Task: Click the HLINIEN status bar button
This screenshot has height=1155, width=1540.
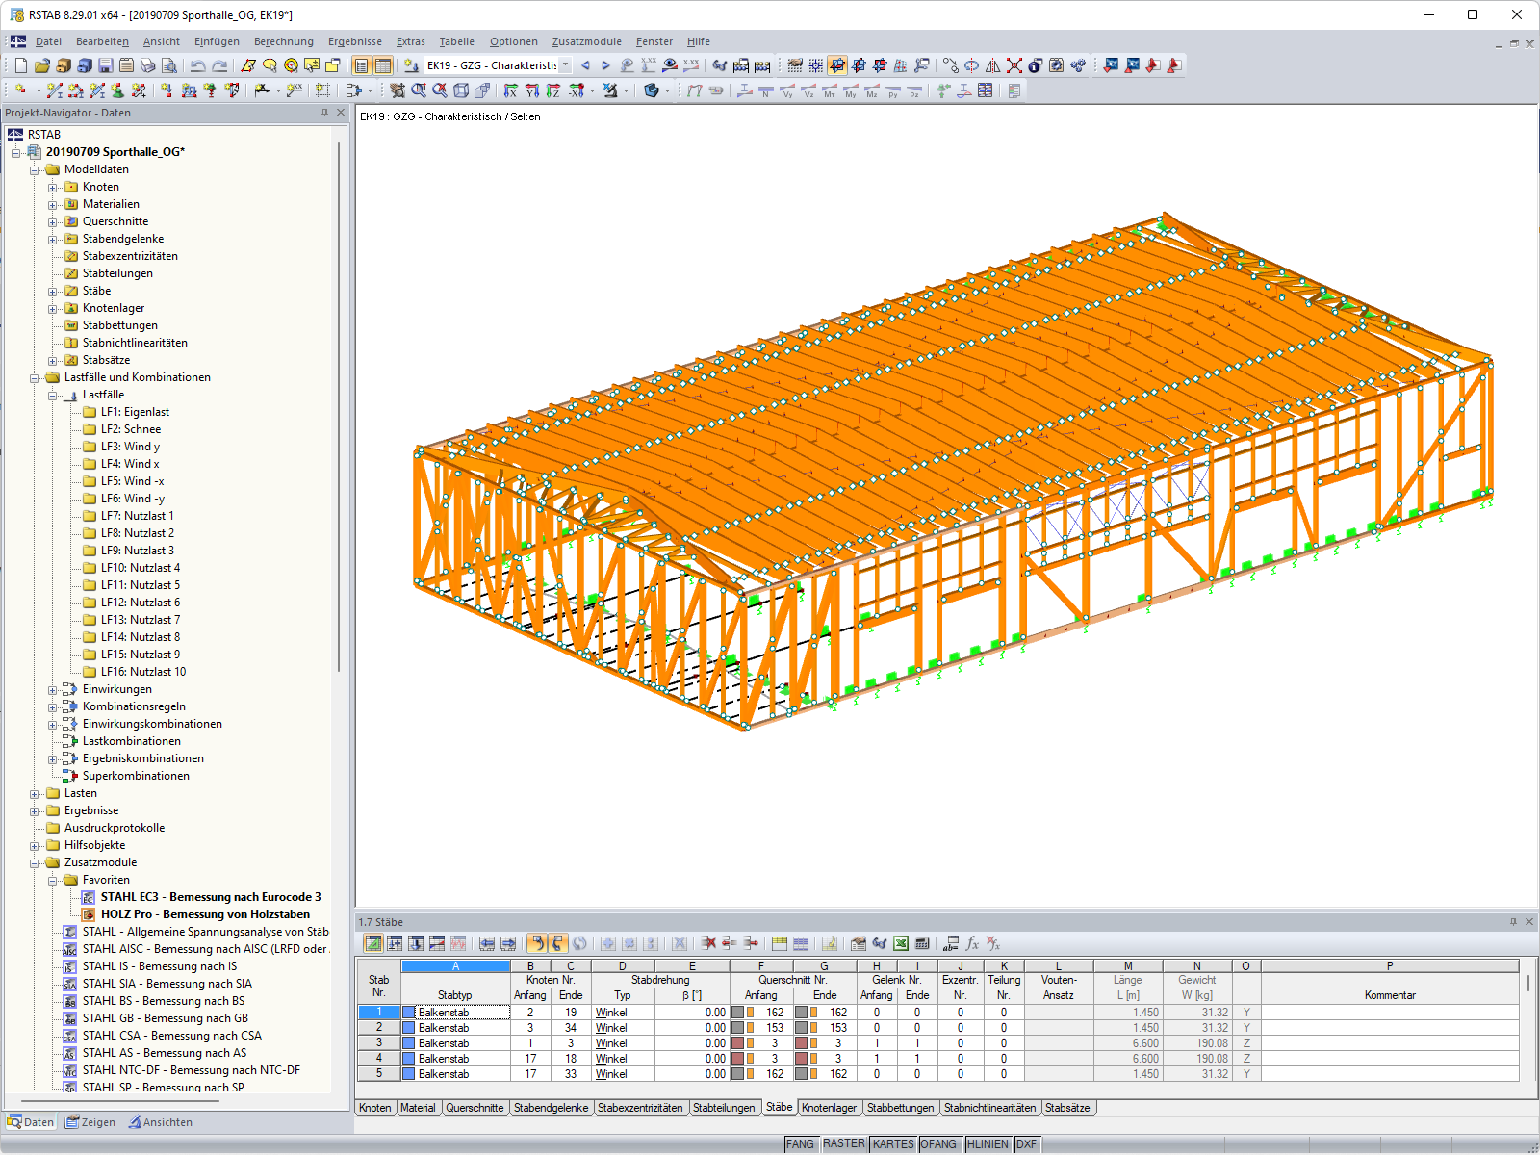Action: point(988,1144)
